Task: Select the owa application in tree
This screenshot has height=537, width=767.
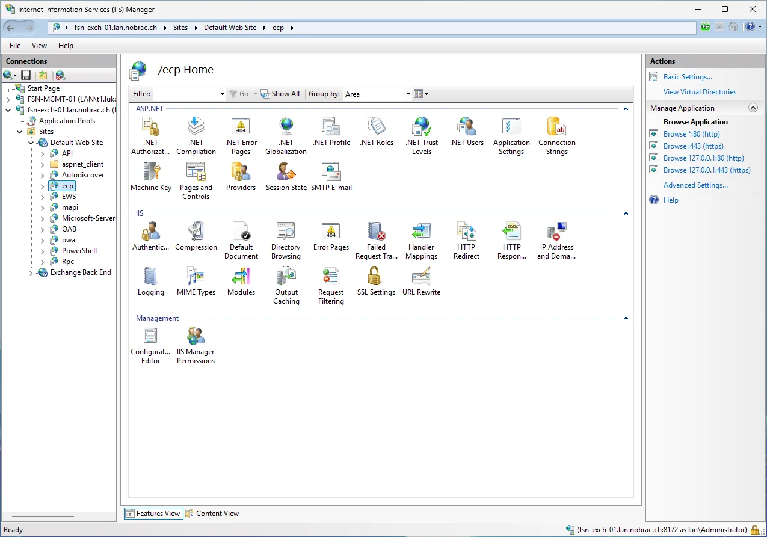Action: 69,240
